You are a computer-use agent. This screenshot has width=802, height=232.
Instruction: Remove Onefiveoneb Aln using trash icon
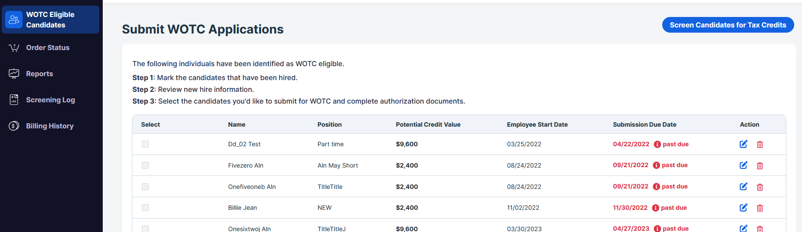click(x=760, y=187)
